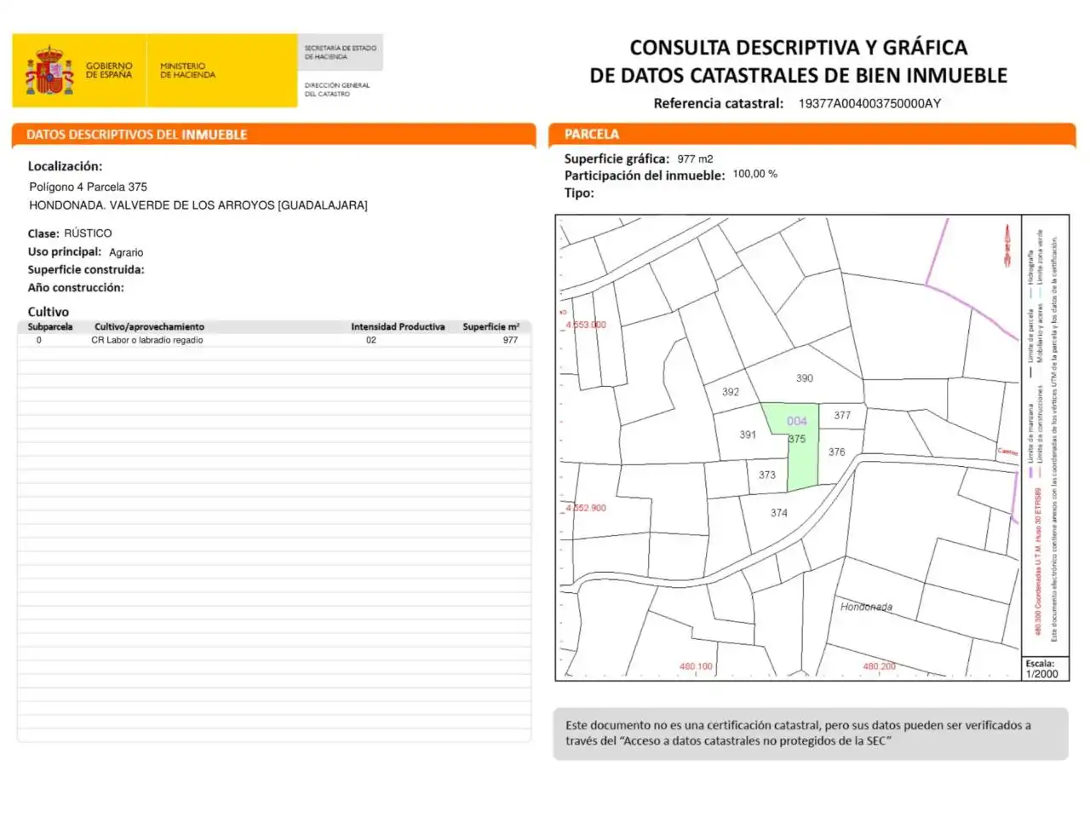The image size is (1090, 818).
Task: Click the 'Intensidad Productiva' column header
Action: tap(398, 326)
